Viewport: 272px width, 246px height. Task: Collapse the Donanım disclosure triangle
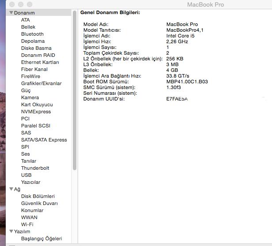[x=11, y=13]
